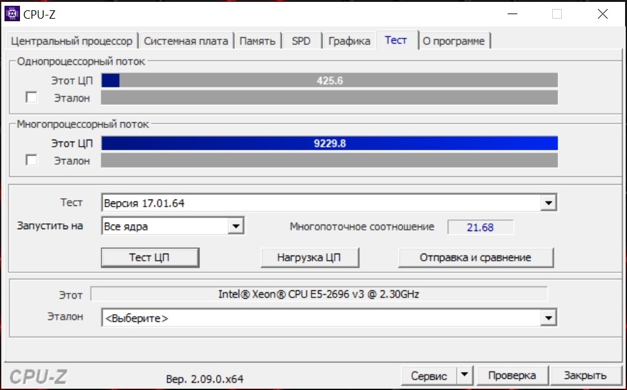Switch to Центральный процессор tab
This screenshot has width=627, height=390.
72,41
